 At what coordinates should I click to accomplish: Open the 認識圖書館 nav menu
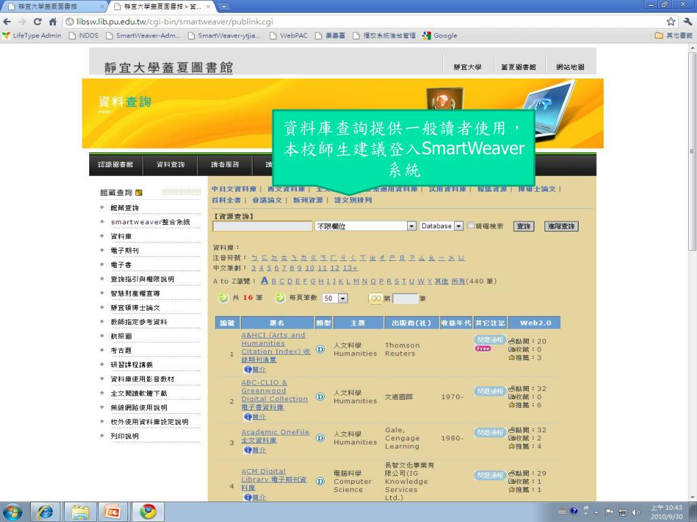pyautogui.click(x=116, y=164)
